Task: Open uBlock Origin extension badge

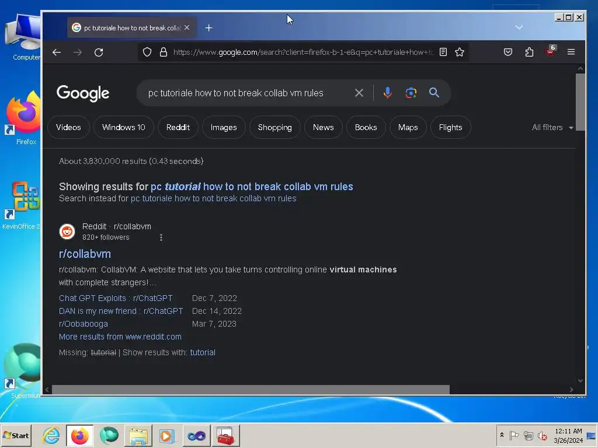Action: click(x=550, y=51)
